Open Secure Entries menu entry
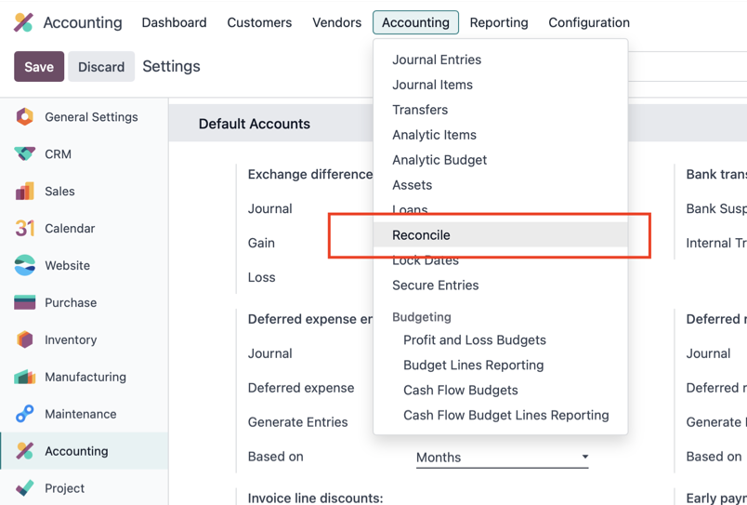This screenshot has height=505, width=747. (501, 286)
